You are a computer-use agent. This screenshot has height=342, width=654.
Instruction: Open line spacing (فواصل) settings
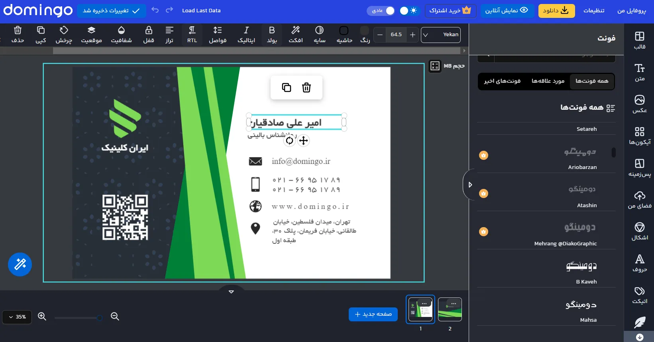218,35
